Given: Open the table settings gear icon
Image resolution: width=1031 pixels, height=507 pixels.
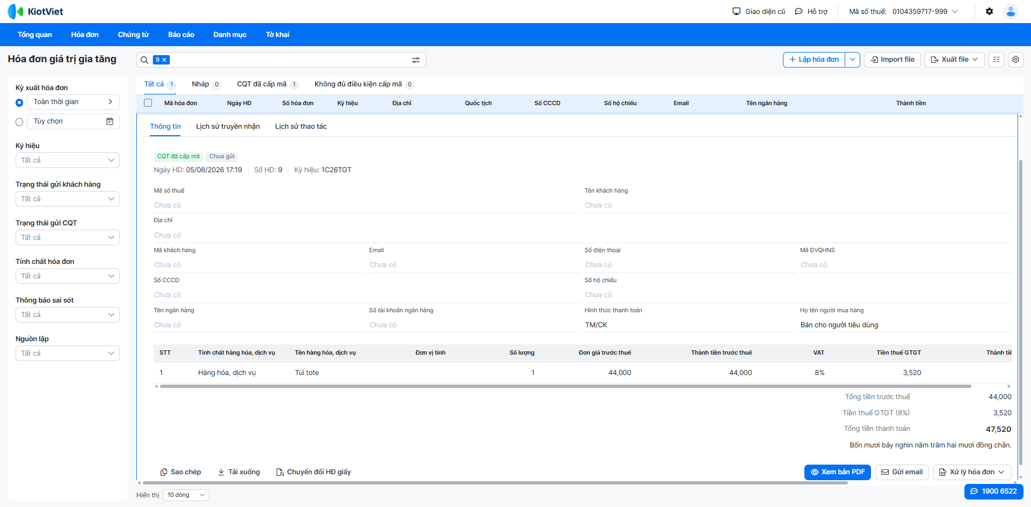Looking at the screenshot, I should click(1015, 60).
